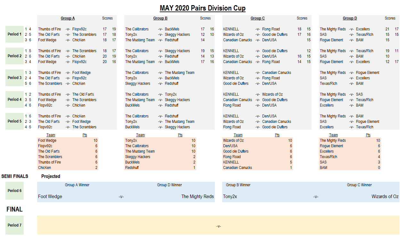Click the Period 5 label cell
This screenshot has height=240, width=405.
click(x=14, y=121)
